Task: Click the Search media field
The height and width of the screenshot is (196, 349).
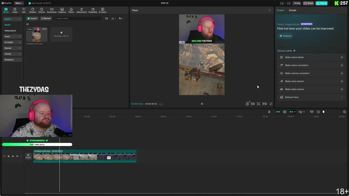Action: tap(77, 19)
